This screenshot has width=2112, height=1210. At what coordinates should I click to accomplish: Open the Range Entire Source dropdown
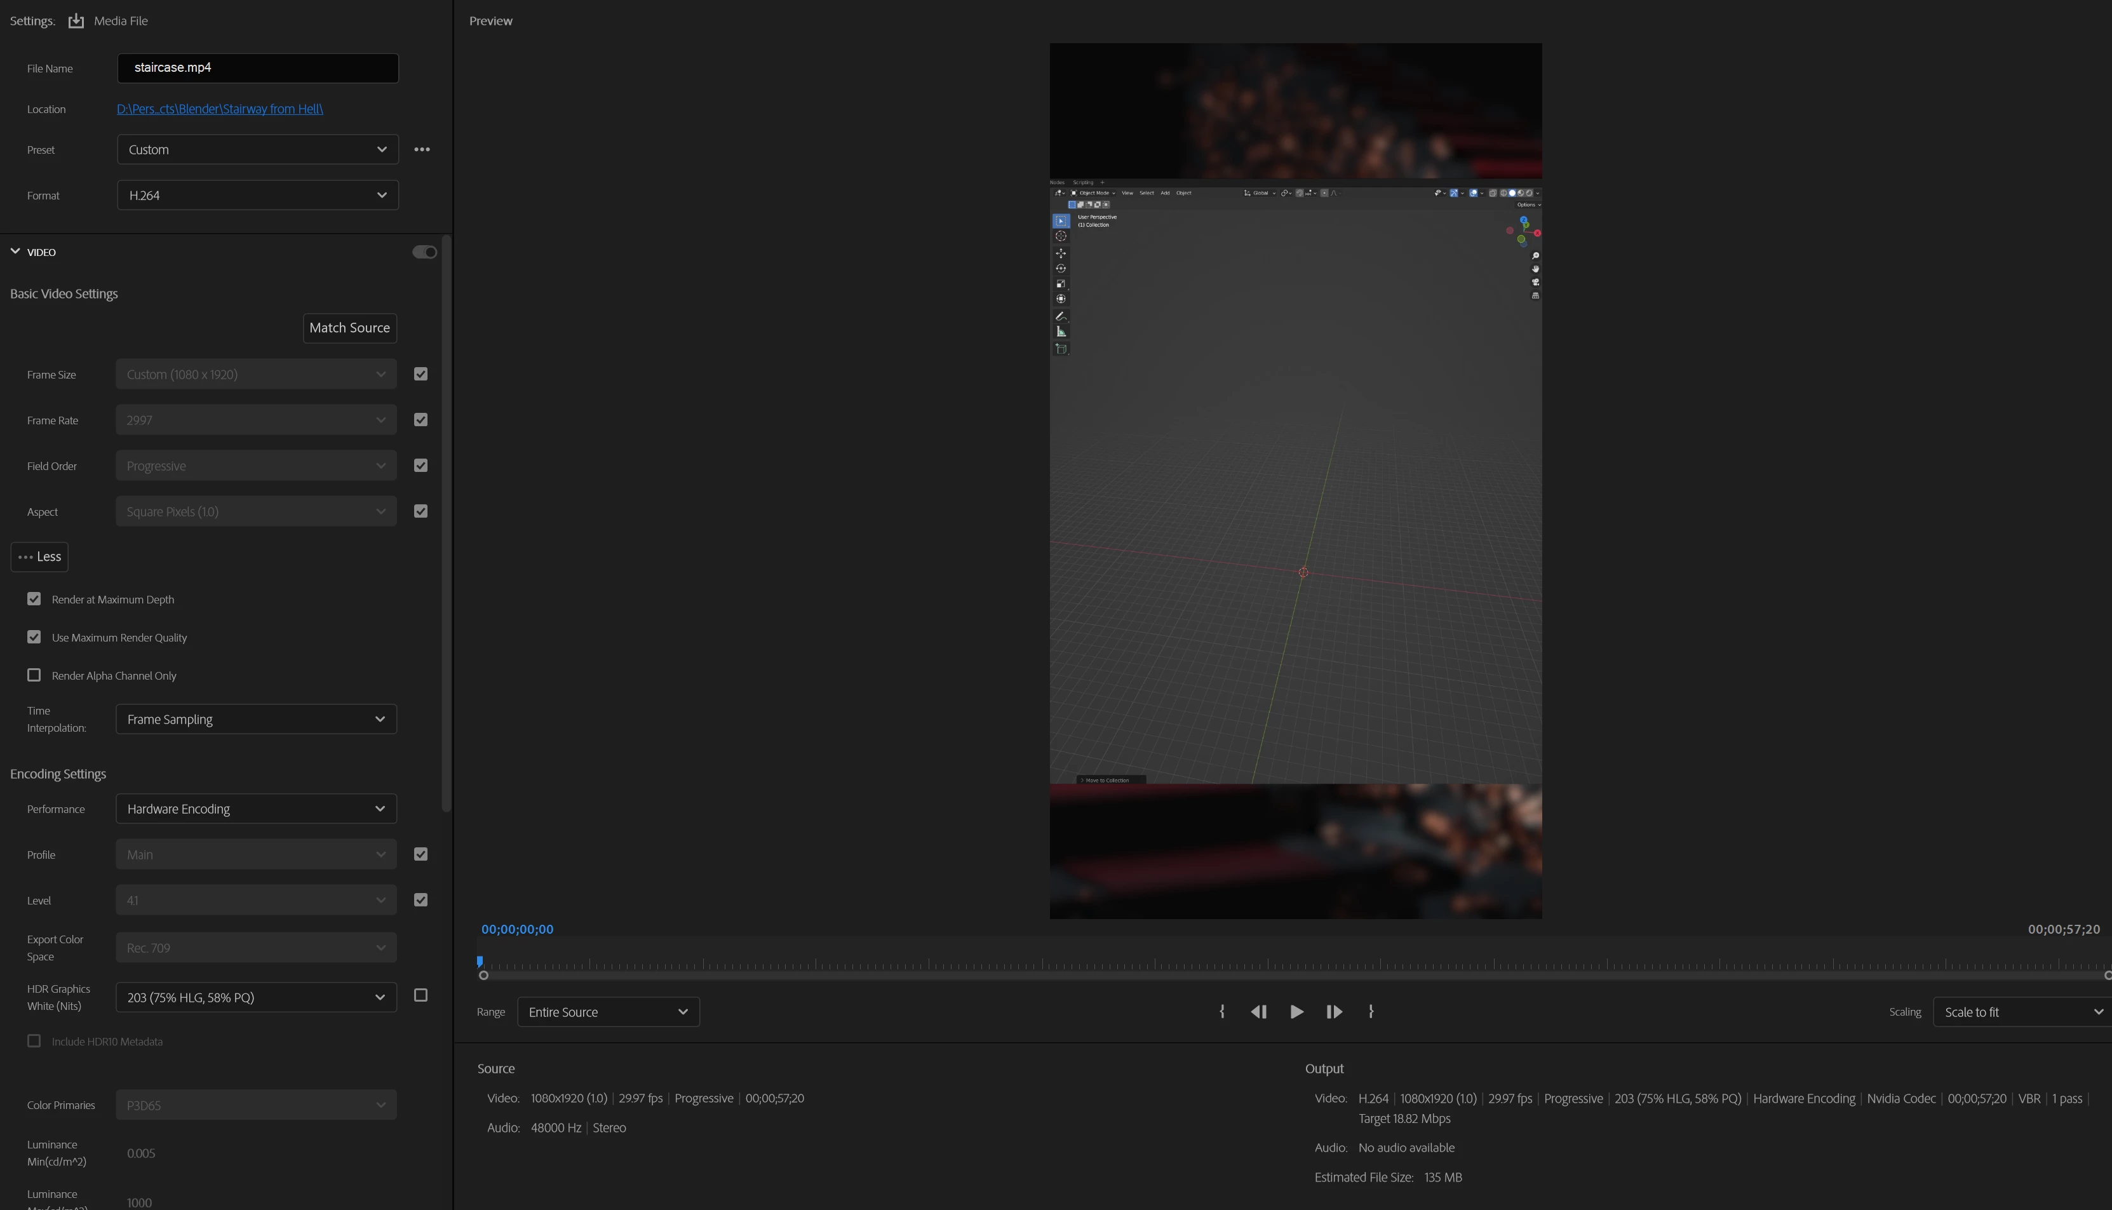point(608,1011)
